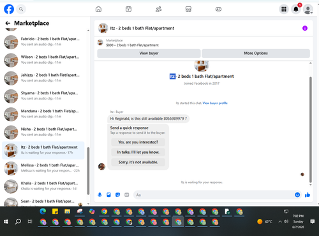Open the View buyer profile link
The image size is (319, 236).
(215, 103)
